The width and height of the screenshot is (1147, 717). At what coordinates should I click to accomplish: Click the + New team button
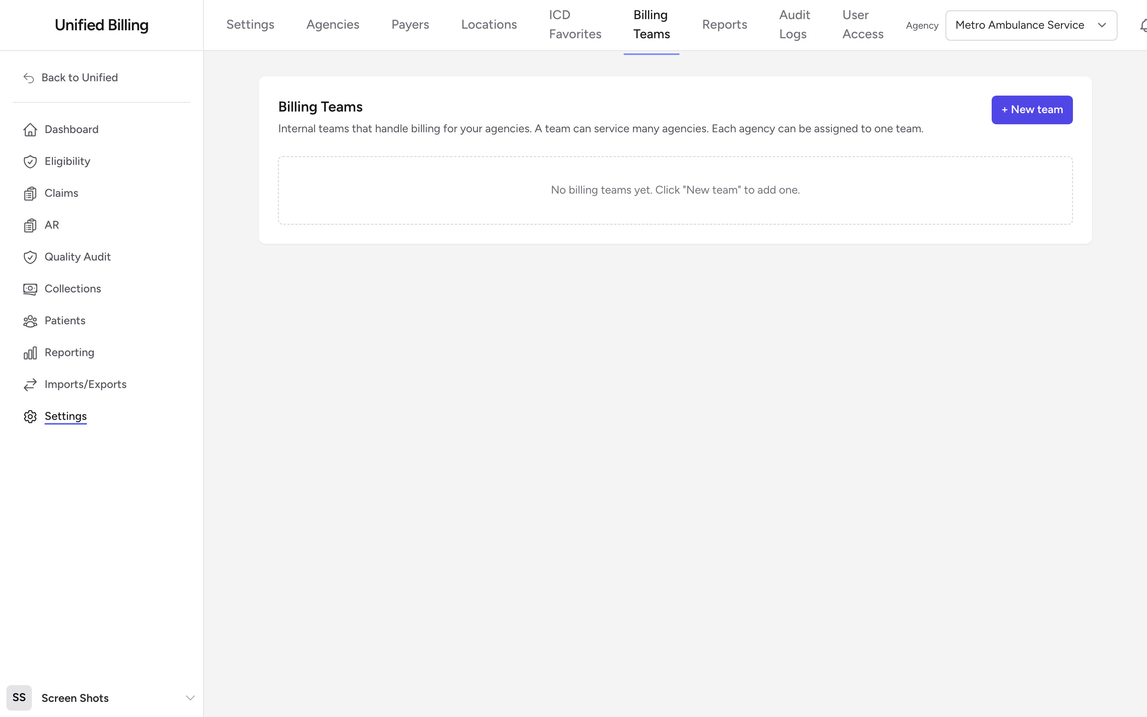click(x=1032, y=110)
